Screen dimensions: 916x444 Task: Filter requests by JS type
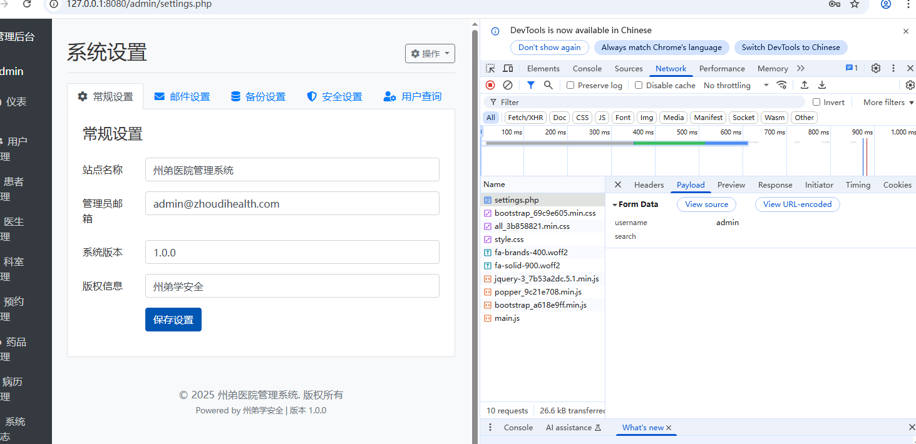[602, 118]
